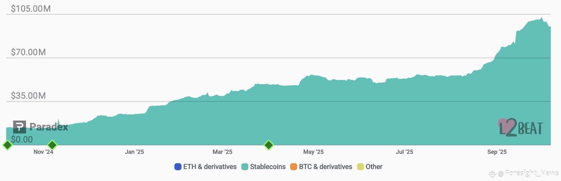561x181 pixels.
Task: Click the Sep '25 axis label
Action: tap(497, 152)
